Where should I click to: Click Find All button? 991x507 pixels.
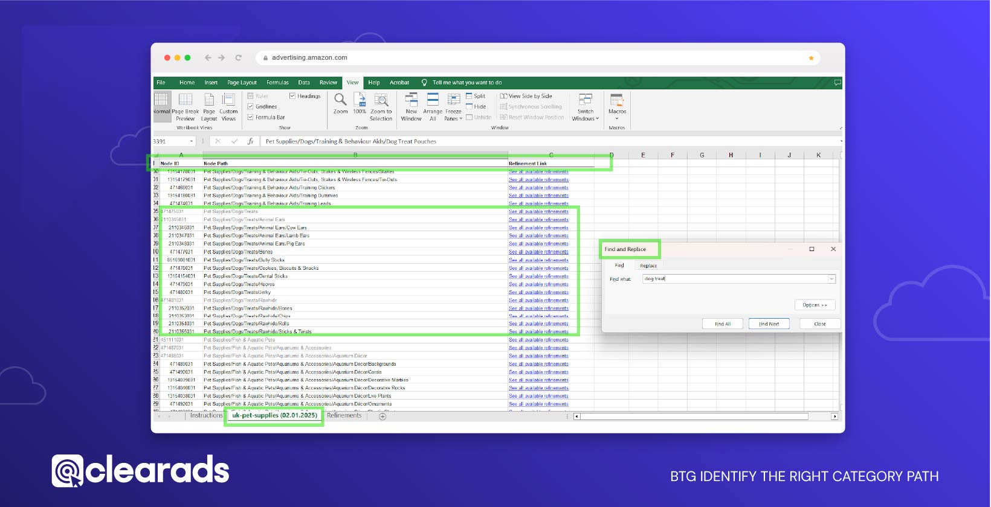click(x=723, y=324)
